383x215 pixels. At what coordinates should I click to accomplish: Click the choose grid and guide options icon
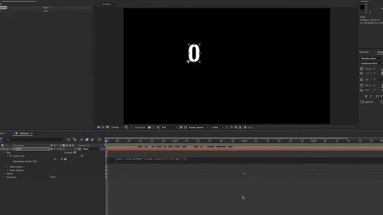pyautogui.click(x=126, y=127)
